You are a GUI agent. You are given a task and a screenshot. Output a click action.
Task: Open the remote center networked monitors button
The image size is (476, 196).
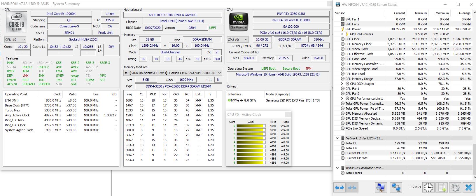pos(395,187)
